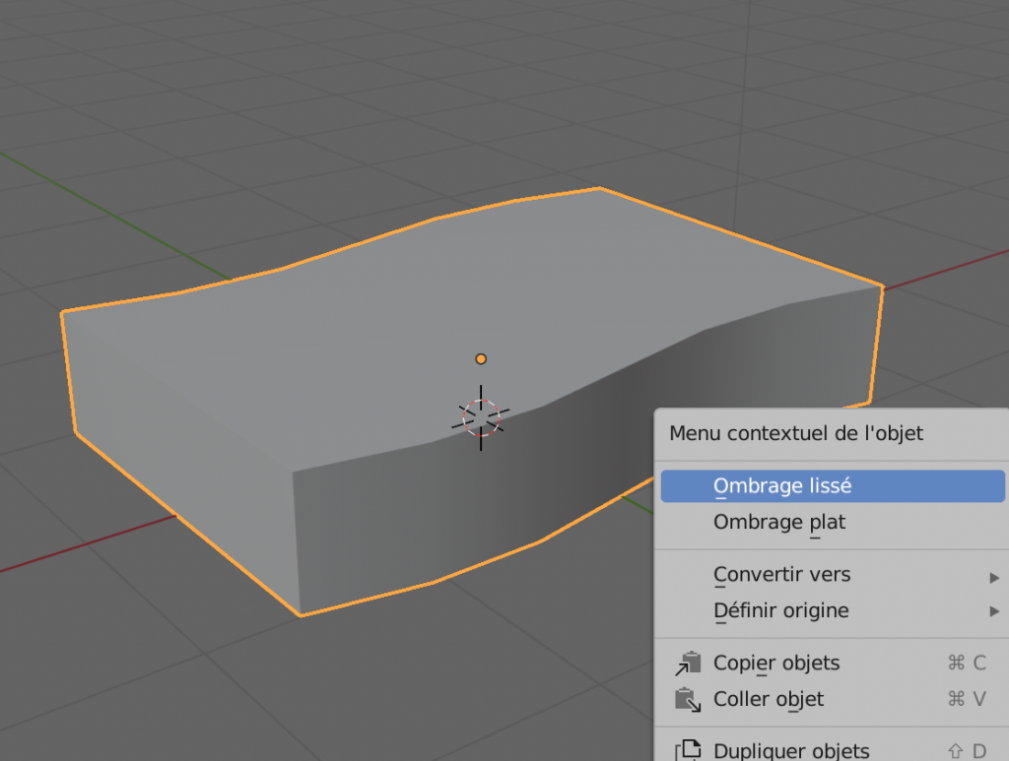Select the Coller objet menu entry
The image size is (1009, 761).
point(769,699)
